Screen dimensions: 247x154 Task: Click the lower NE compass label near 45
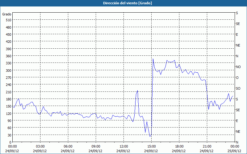pyautogui.click(x=238, y=132)
